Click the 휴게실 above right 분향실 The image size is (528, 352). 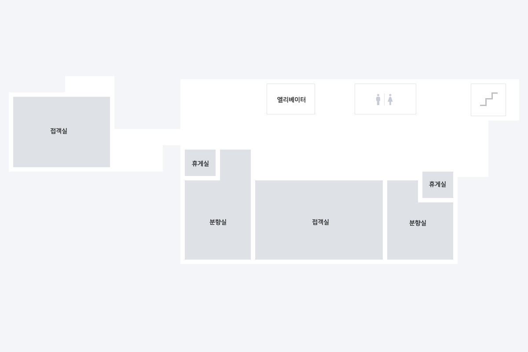438,185
